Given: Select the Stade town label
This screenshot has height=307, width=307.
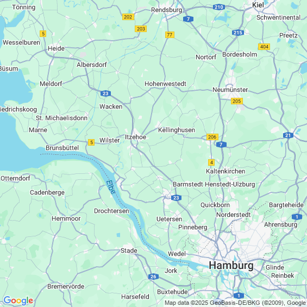Looking at the screenshot, I should tap(129, 250).
